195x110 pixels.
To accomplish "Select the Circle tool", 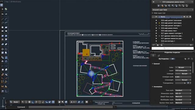I will (2, 28).
